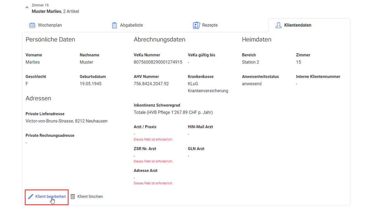Open the Rezepte tab
373x209 pixels.
pos(205,25)
